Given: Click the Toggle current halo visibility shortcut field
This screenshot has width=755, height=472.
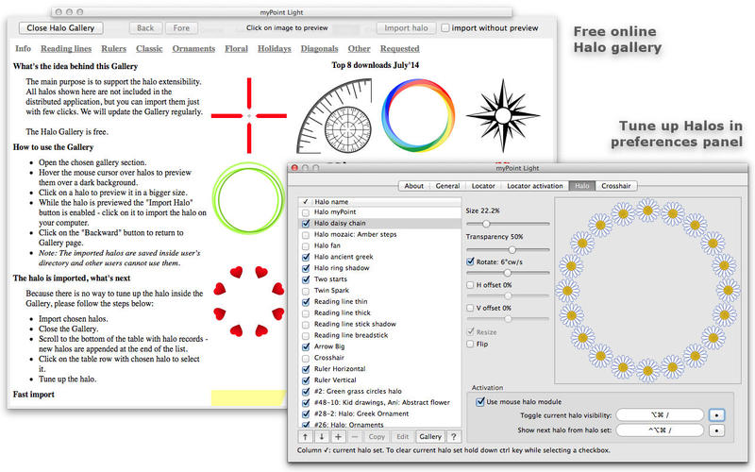Looking at the screenshot, I should pos(660,415).
